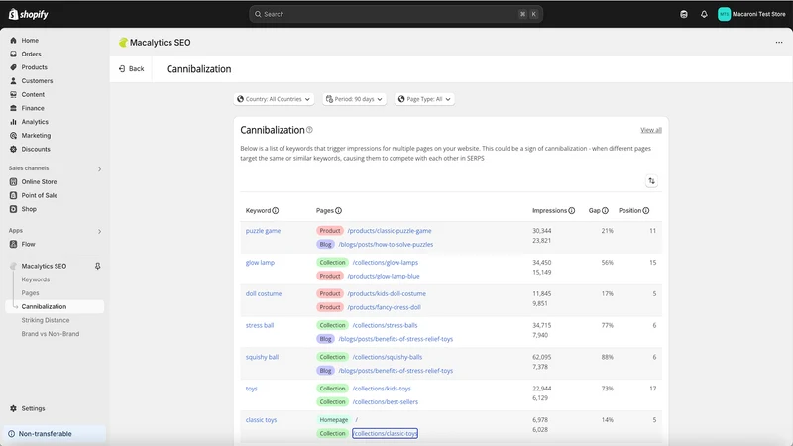Click the info icon next to Impressions column
The height and width of the screenshot is (446, 793).
coord(572,211)
